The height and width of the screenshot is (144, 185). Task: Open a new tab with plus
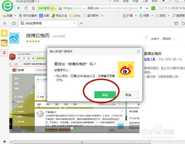coord(81,23)
